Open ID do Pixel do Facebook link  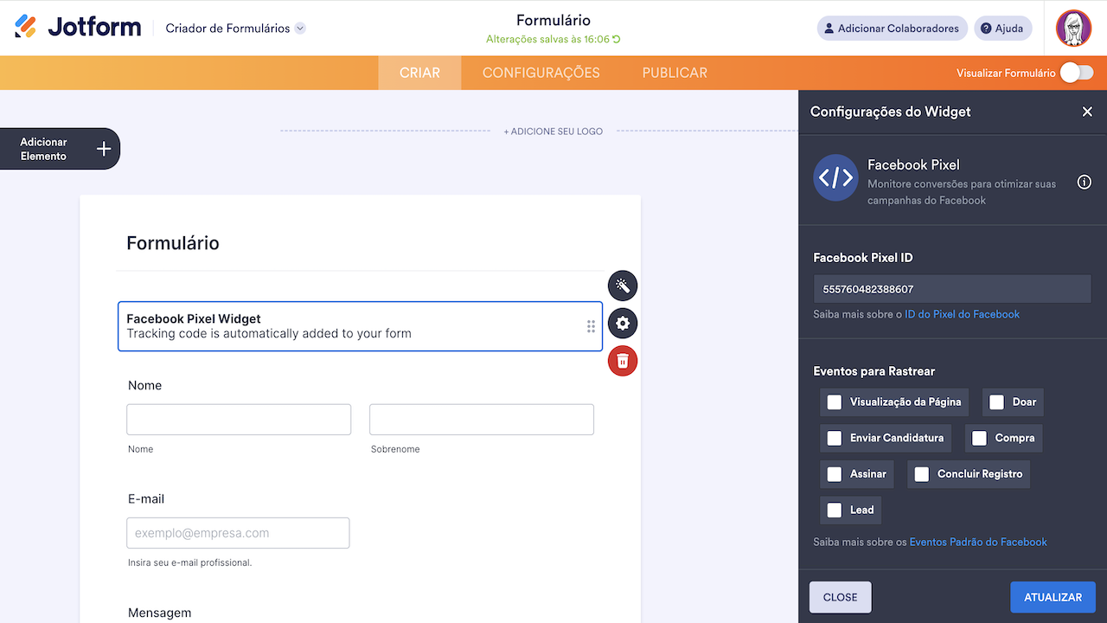tap(962, 314)
